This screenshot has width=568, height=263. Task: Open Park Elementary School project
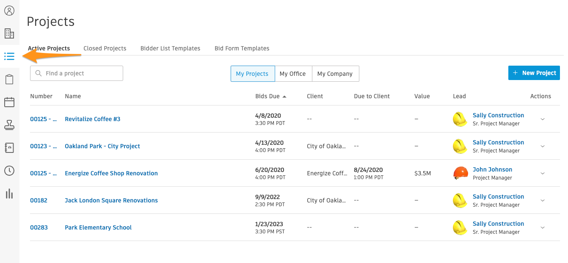coord(98,227)
